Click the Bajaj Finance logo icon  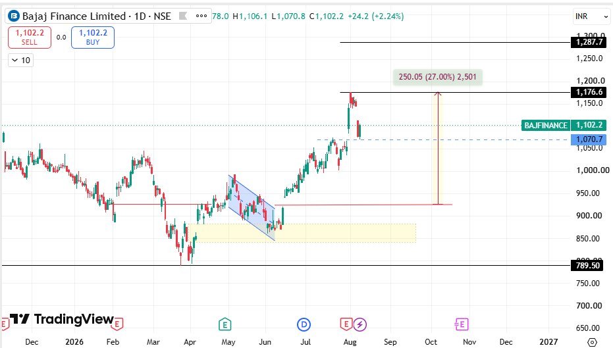pos(14,16)
